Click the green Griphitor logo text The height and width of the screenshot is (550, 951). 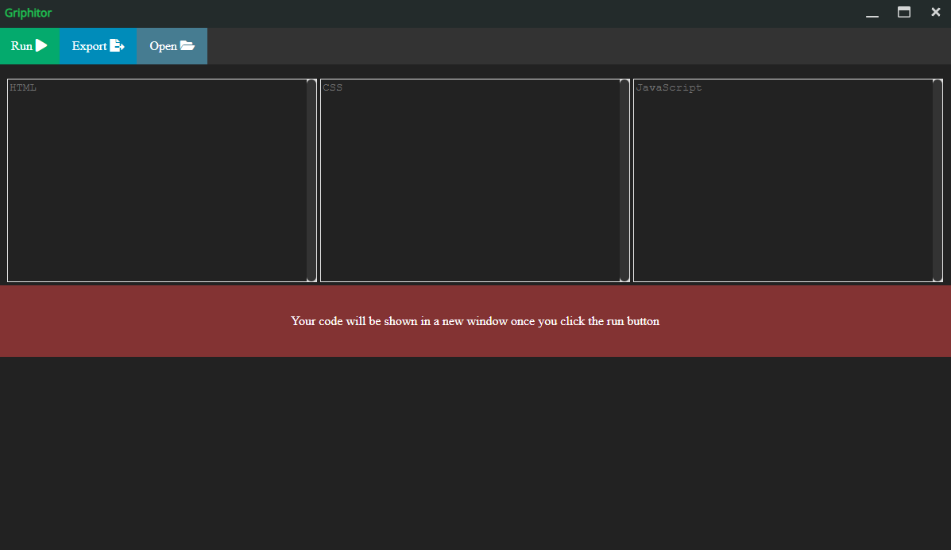[x=29, y=13]
